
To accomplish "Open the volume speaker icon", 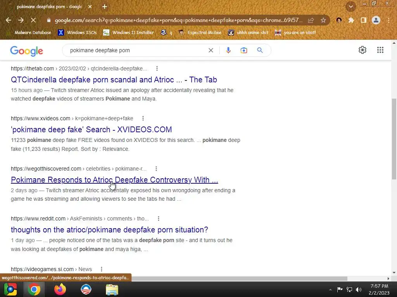I will click(x=359, y=289).
